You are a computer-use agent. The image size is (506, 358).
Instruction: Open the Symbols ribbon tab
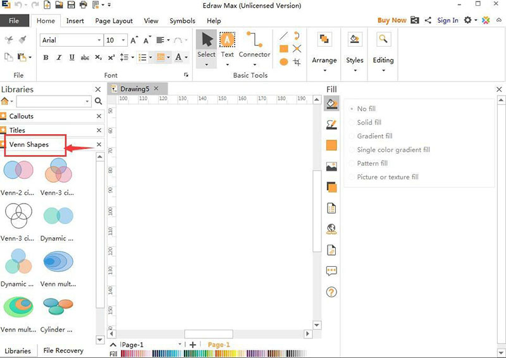pyautogui.click(x=182, y=21)
